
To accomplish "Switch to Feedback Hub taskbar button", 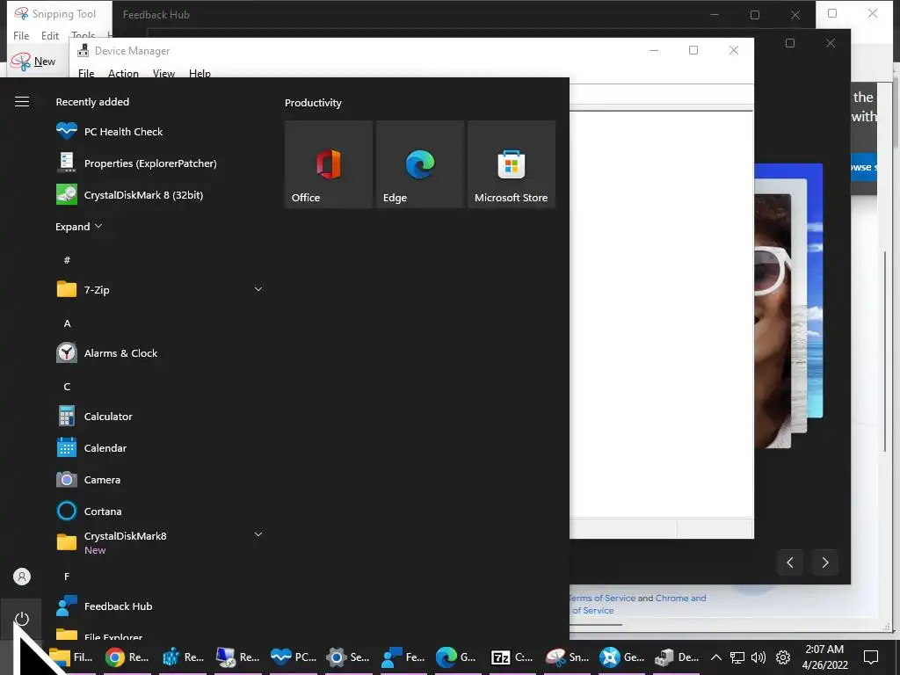I will pos(403,657).
